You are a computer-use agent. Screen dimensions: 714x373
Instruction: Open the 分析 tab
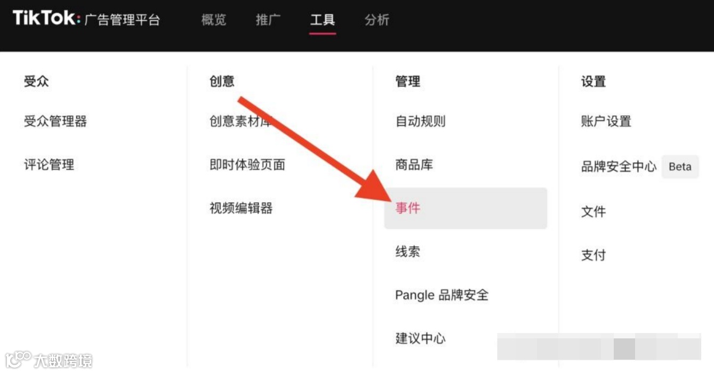click(x=377, y=20)
